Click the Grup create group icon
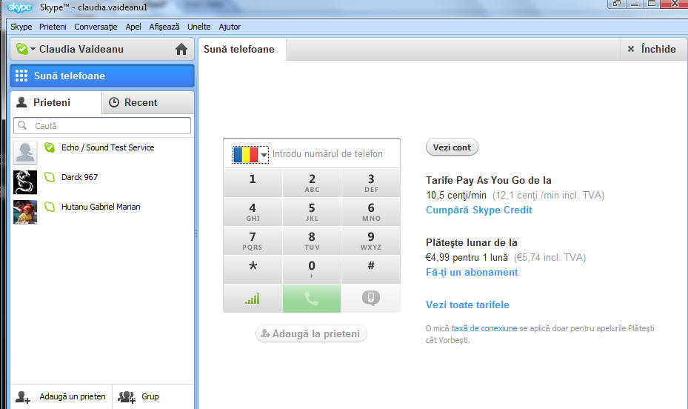 (x=127, y=396)
